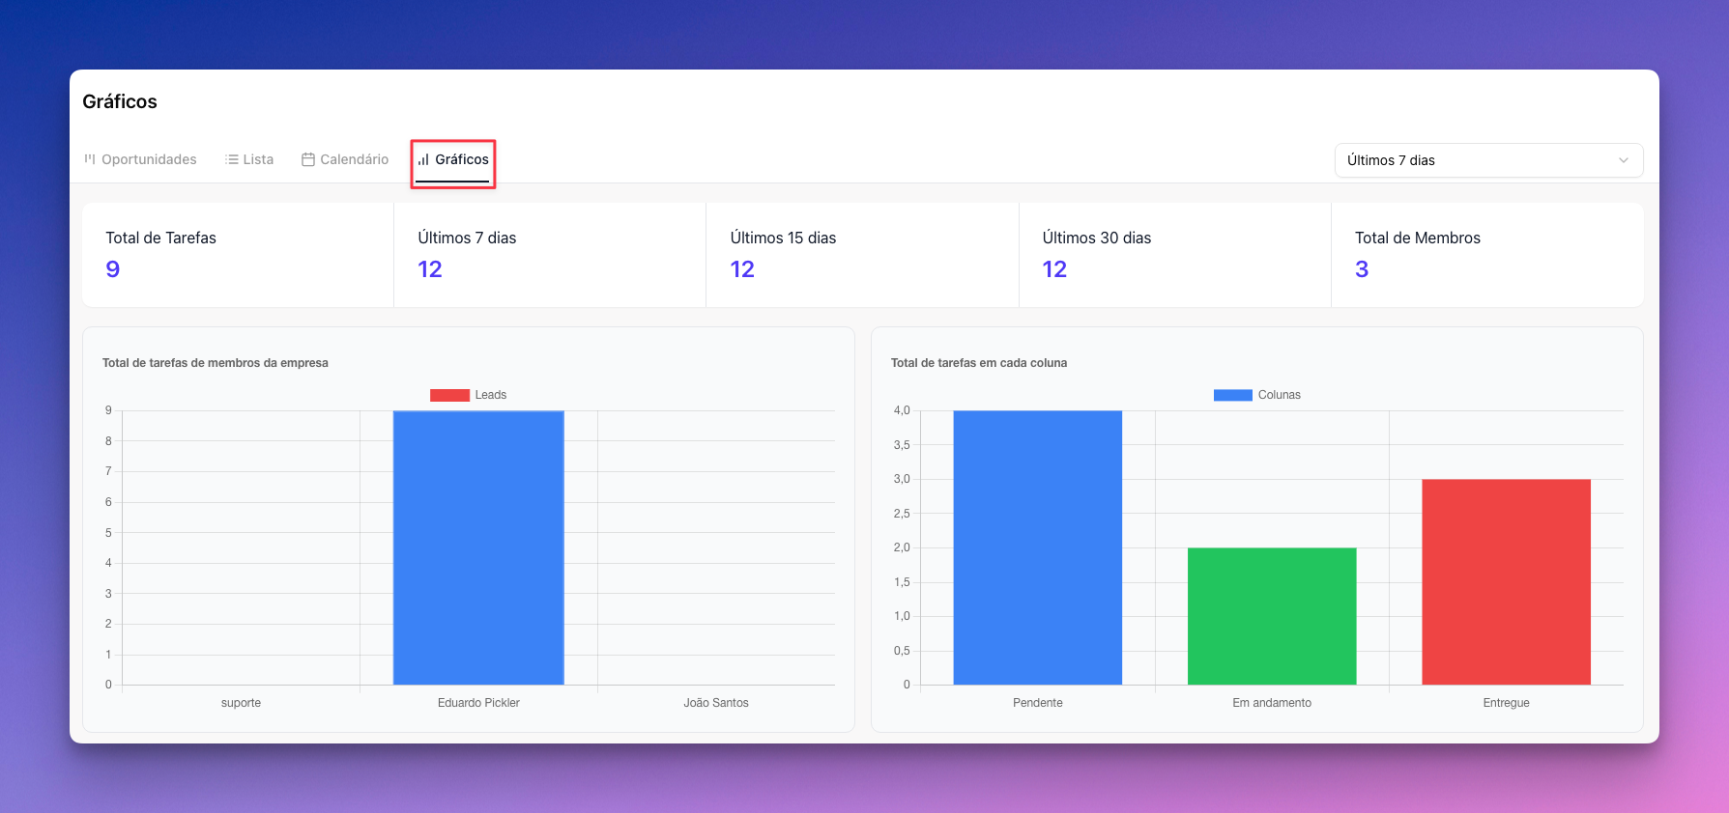Switch to the Lista tab
The width and height of the screenshot is (1729, 813).
pos(258,159)
